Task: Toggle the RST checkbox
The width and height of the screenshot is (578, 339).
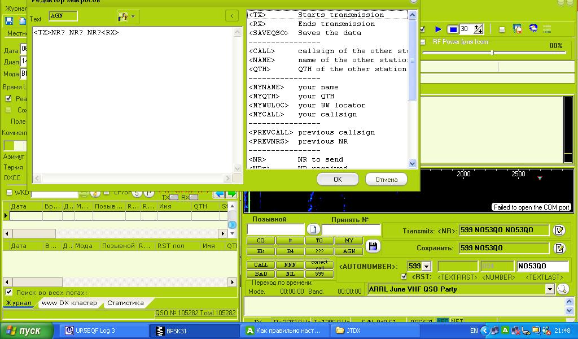Action: pos(404,277)
